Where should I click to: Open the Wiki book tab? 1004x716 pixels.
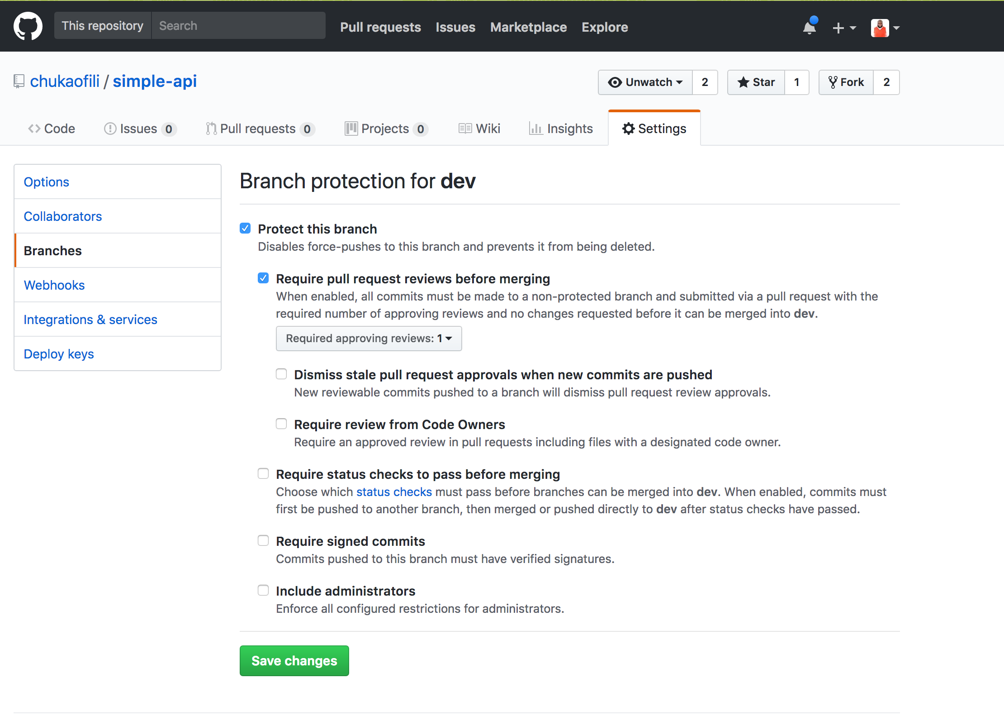(x=479, y=129)
